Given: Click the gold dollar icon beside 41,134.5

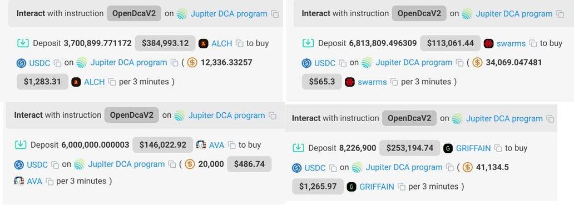Looking at the screenshot, I should tap(467, 168).
